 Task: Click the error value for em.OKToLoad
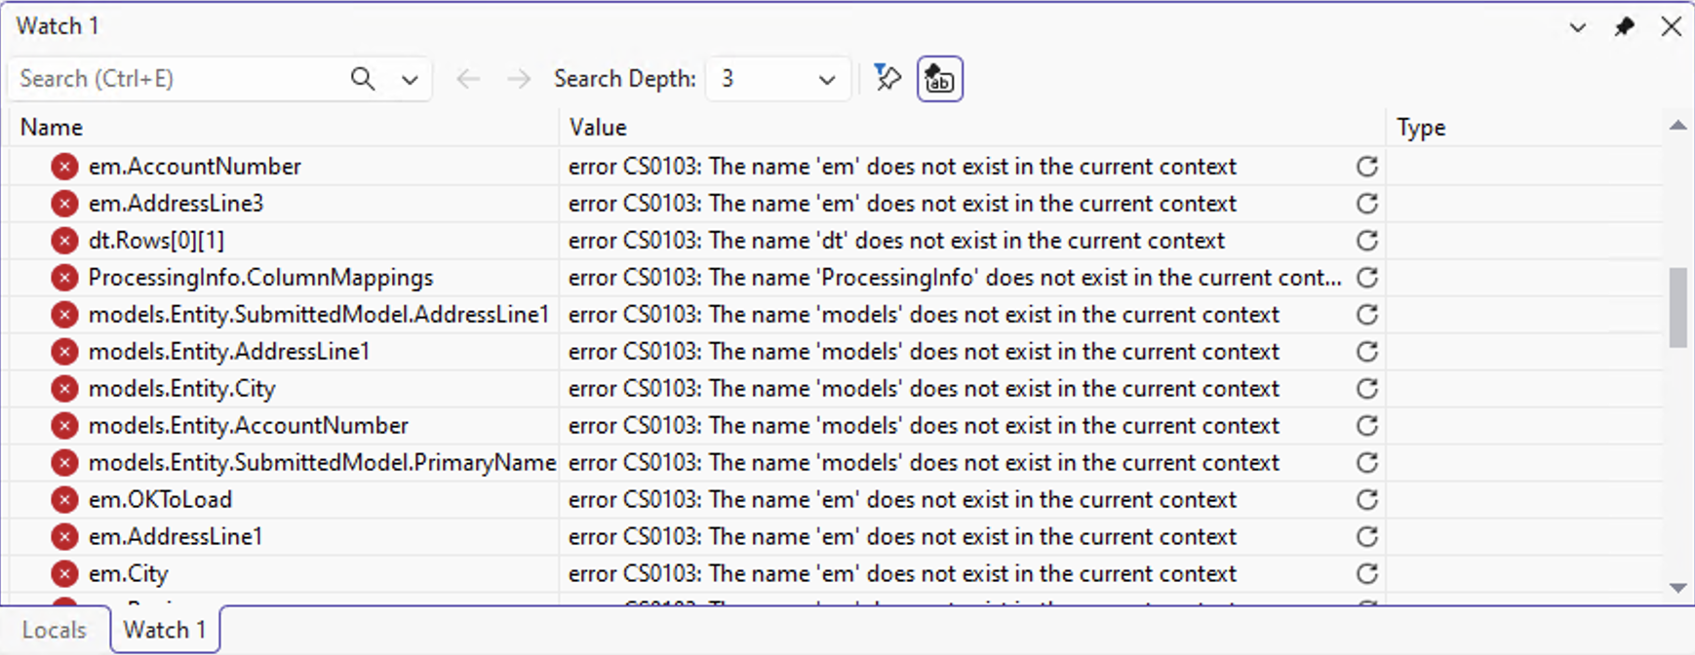pos(902,500)
